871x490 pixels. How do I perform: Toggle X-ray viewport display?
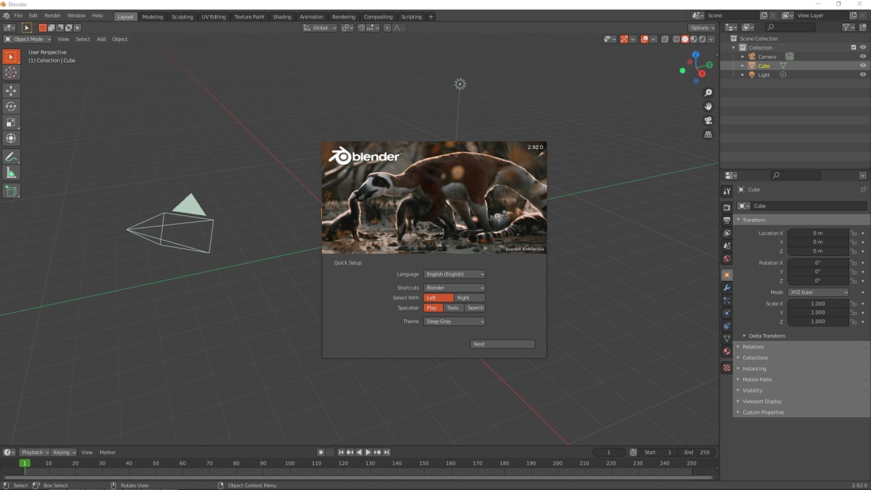(x=665, y=39)
